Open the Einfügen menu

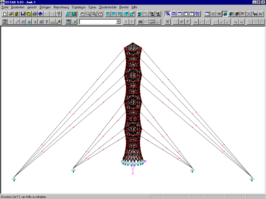[x=45, y=7]
